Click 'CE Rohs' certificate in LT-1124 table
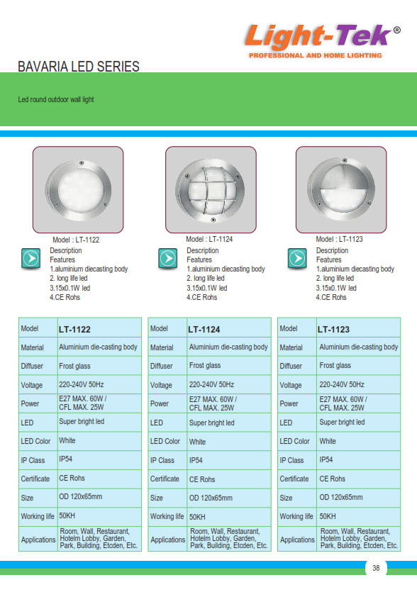Viewport: 417px width, 597px height. click(x=202, y=480)
